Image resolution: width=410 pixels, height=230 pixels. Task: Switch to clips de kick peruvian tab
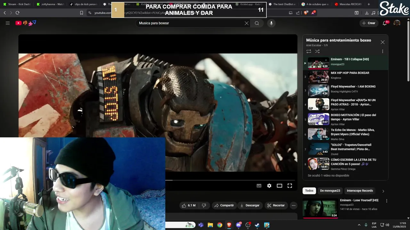(83, 4)
